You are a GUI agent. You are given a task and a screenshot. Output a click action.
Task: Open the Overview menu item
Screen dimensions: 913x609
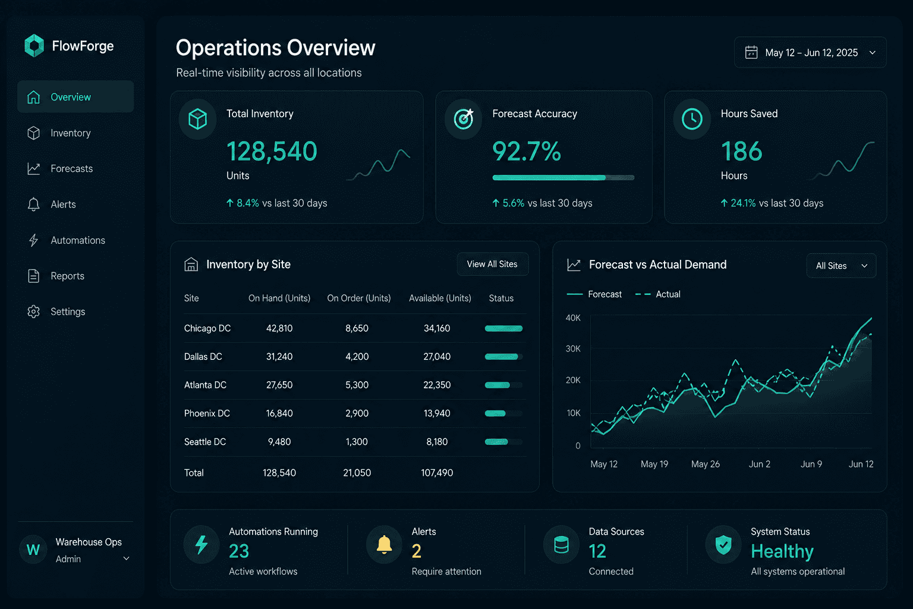75,97
